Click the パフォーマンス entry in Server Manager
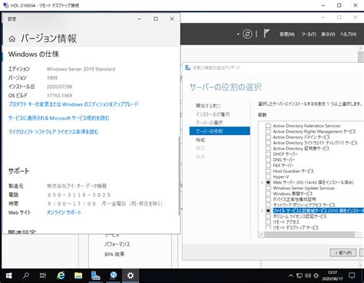Image resolution: width=364 pixels, height=283 pixels. click(117, 244)
